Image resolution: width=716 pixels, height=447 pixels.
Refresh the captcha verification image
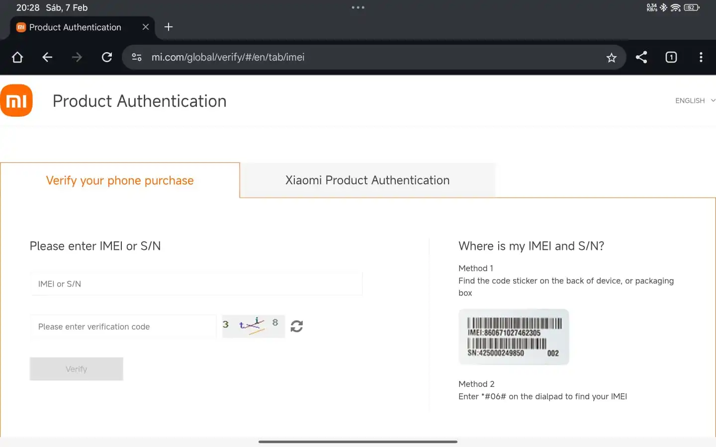(297, 326)
